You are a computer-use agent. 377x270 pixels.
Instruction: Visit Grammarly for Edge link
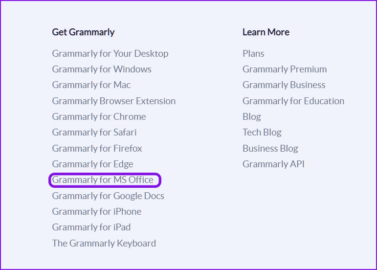pos(92,164)
